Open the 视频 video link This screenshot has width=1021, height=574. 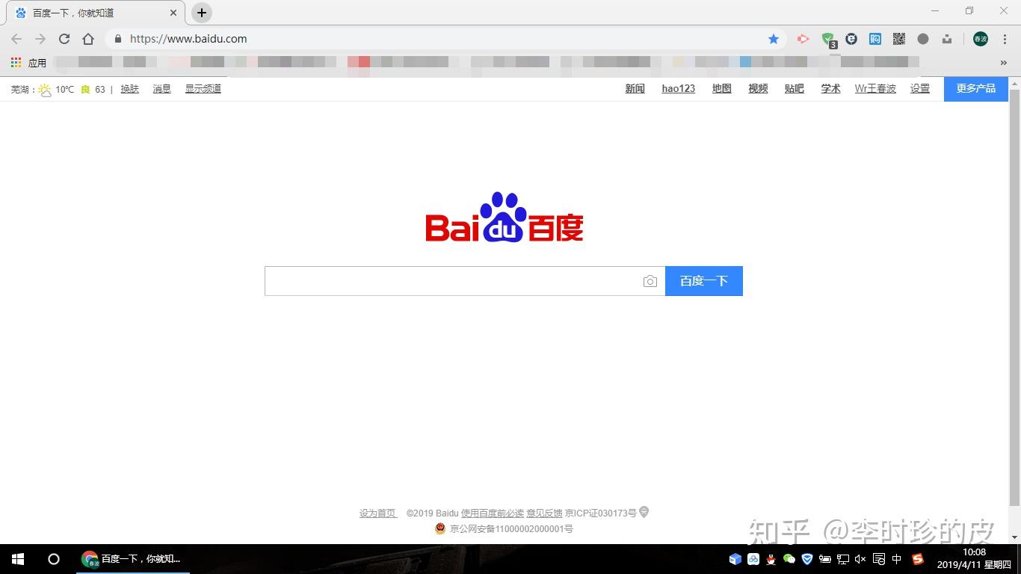click(758, 89)
